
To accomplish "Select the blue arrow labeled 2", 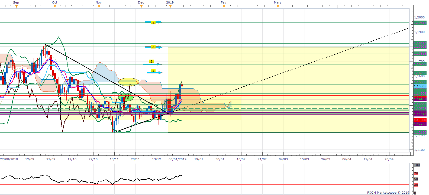I will pyautogui.click(x=152, y=64).
